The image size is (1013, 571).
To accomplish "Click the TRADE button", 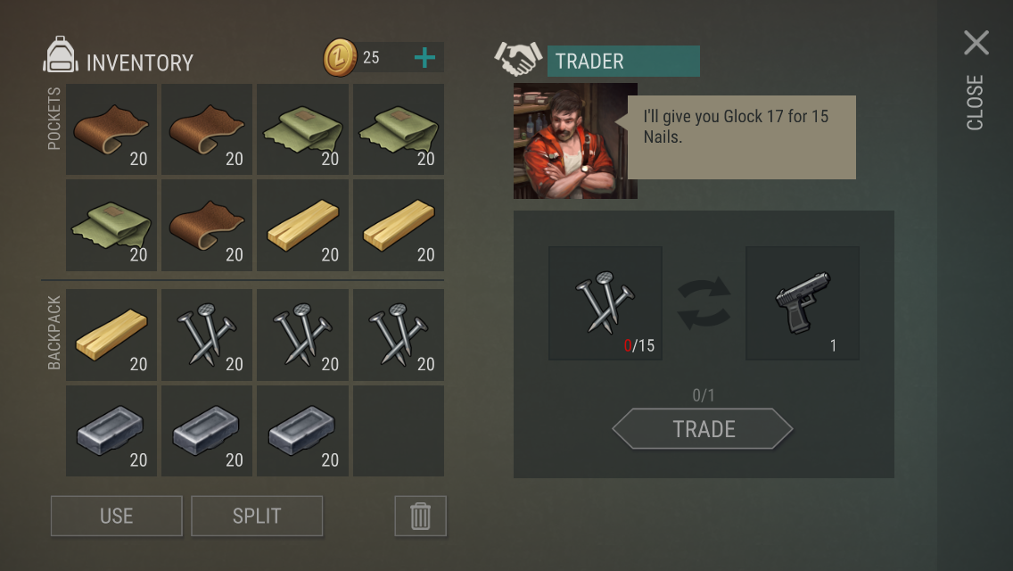I will (x=703, y=429).
